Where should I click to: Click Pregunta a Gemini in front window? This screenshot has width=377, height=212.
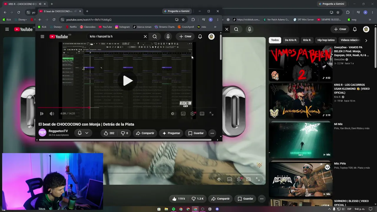[x=176, y=11]
